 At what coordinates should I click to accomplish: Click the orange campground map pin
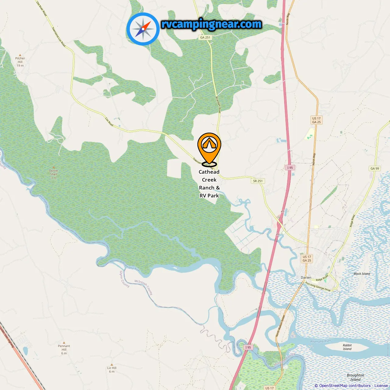tap(209, 149)
